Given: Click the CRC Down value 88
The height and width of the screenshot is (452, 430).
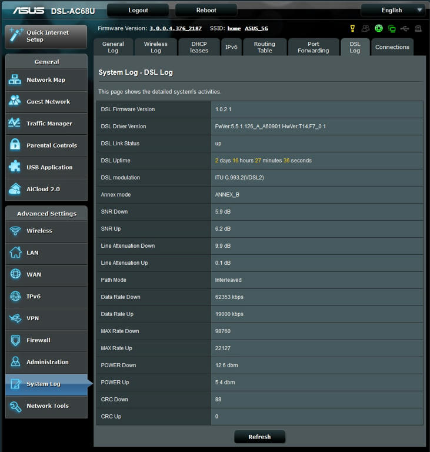Looking at the screenshot, I should [218, 399].
